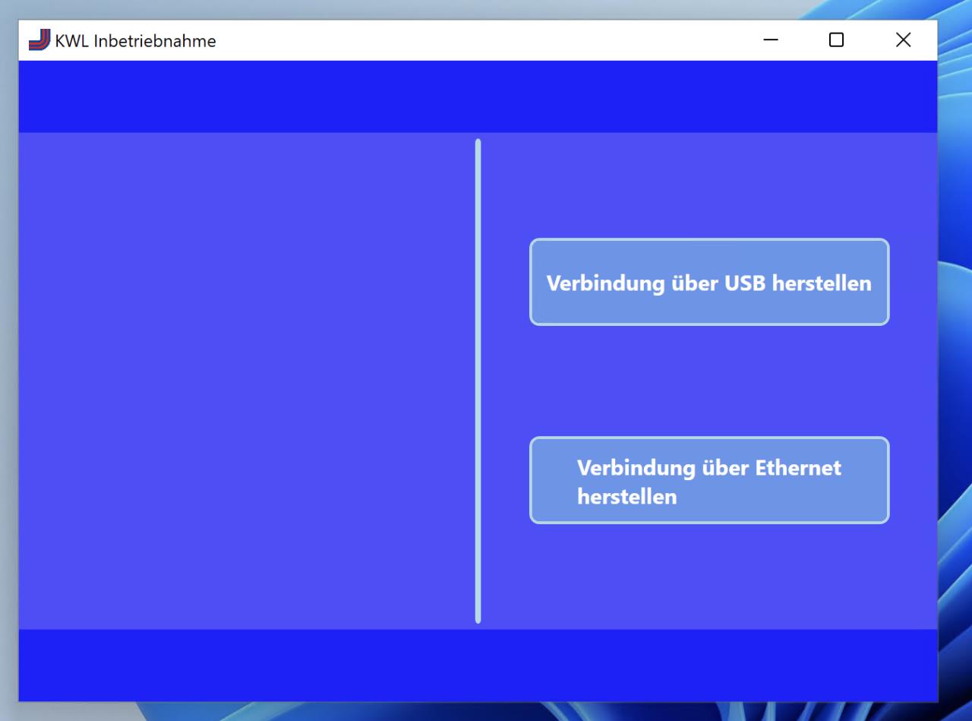Screen dimensions: 972x721
Task: Click empty space between the two connection buttons
Action: click(708, 381)
